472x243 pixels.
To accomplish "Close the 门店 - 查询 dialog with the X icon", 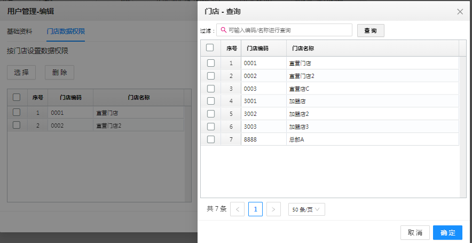I will (460, 12).
